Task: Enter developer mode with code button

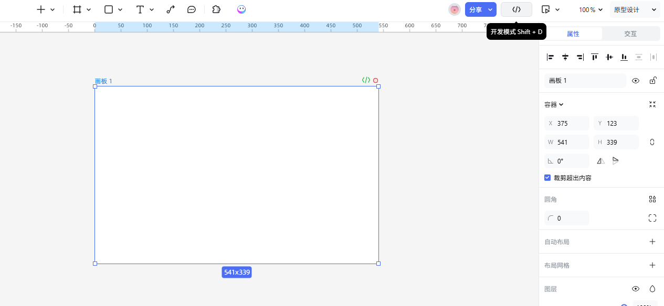Action: 517,9
